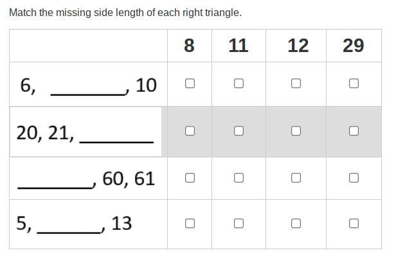The width and height of the screenshot is (405, 273).
Task: Click the instruction text about right triangles
Action: point(125,13)
